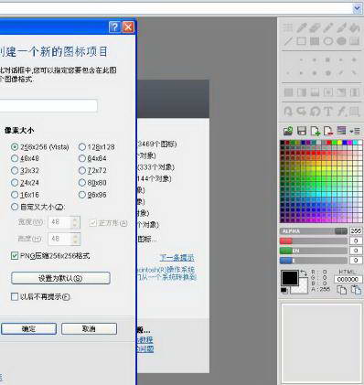Viewport: 364px width, 385px height.
Task: Choose the 32x32 size option
Action: pos(25,170)
